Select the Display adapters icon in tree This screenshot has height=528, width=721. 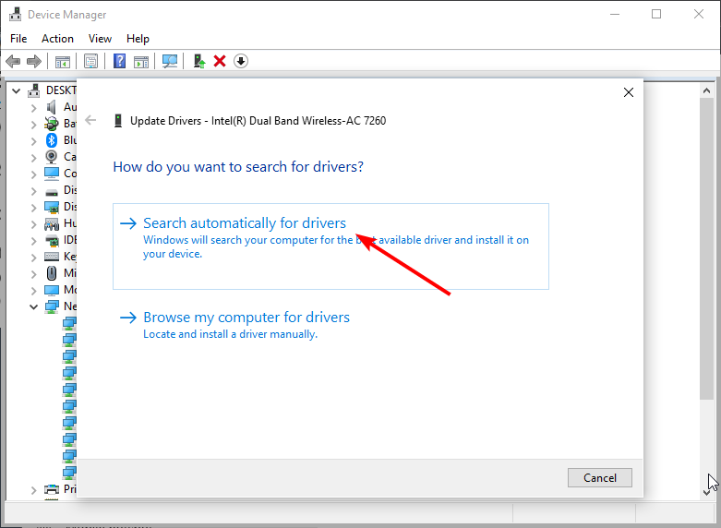pos(52,207)
